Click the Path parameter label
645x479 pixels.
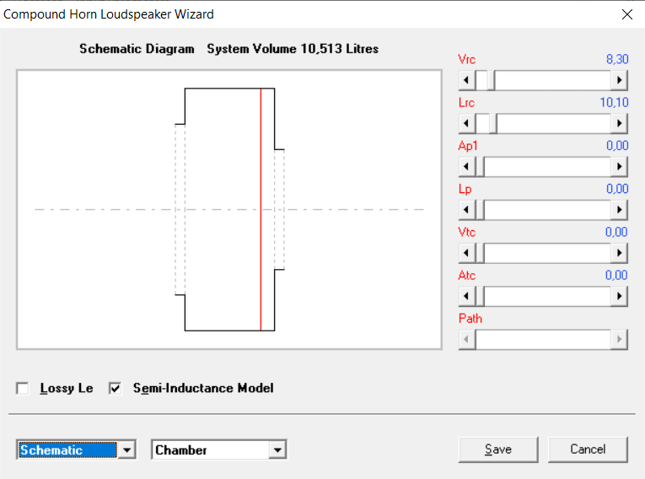[x=470, y=319]
